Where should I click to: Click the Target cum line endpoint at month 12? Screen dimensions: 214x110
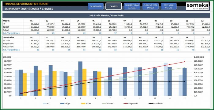tap(185, 62)
